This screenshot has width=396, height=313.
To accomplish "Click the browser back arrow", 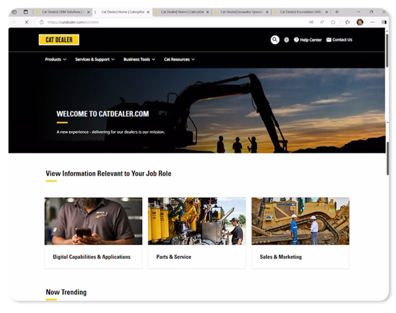I will point(15,22).
